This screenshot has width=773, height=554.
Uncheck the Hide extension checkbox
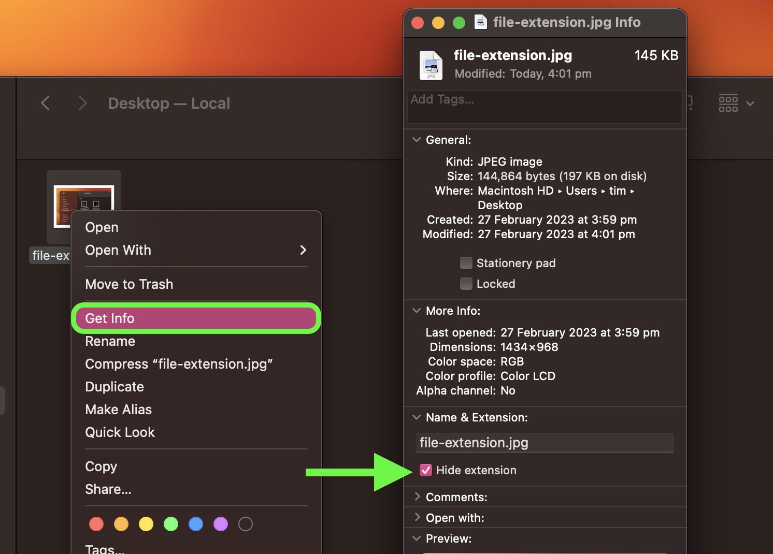(425, 470)
